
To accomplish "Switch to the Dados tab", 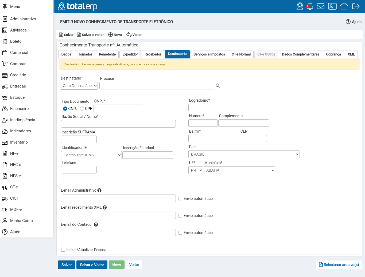I will click(x=66, y=54).
